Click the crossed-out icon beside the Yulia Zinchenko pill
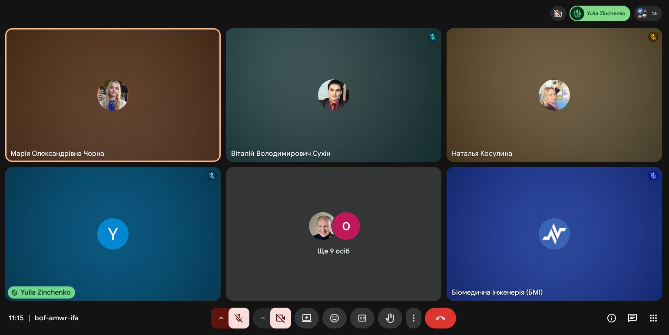 coord(558,13)
